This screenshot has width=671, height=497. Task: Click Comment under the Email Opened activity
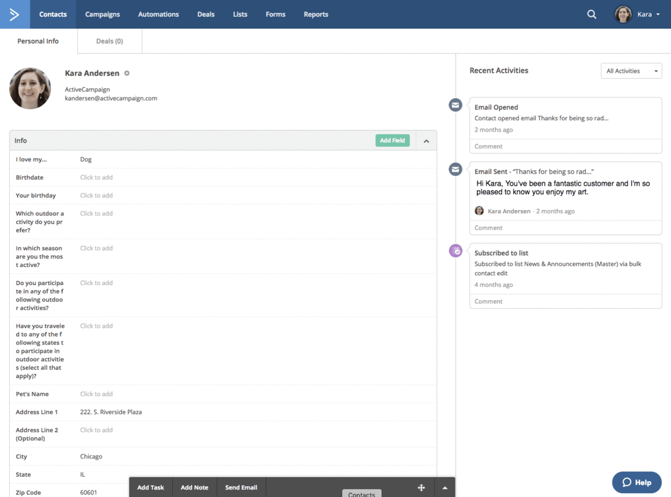(x=488, y=146)
